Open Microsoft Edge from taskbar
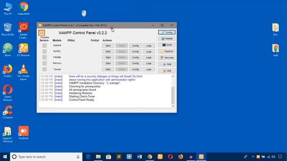The width and height of the screenshot is (287, 161). click(88, 157)
